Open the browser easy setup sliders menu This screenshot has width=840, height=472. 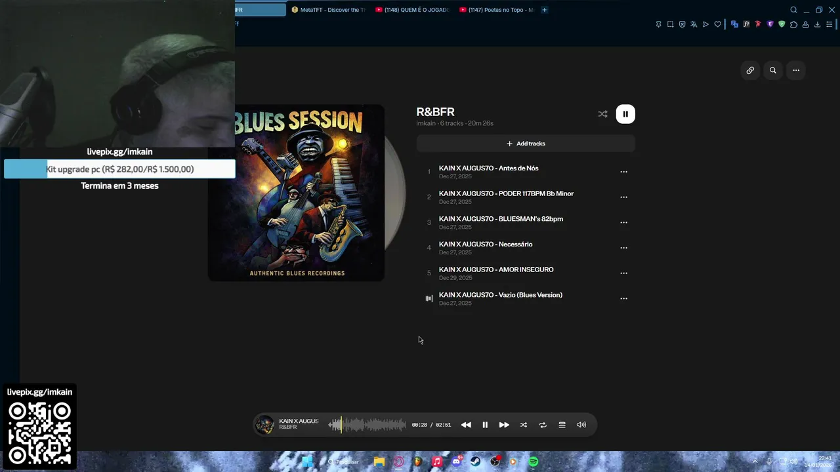829,24
